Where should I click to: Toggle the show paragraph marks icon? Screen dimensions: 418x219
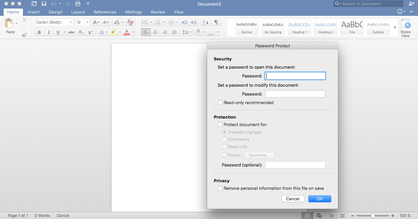pos(216,22)
